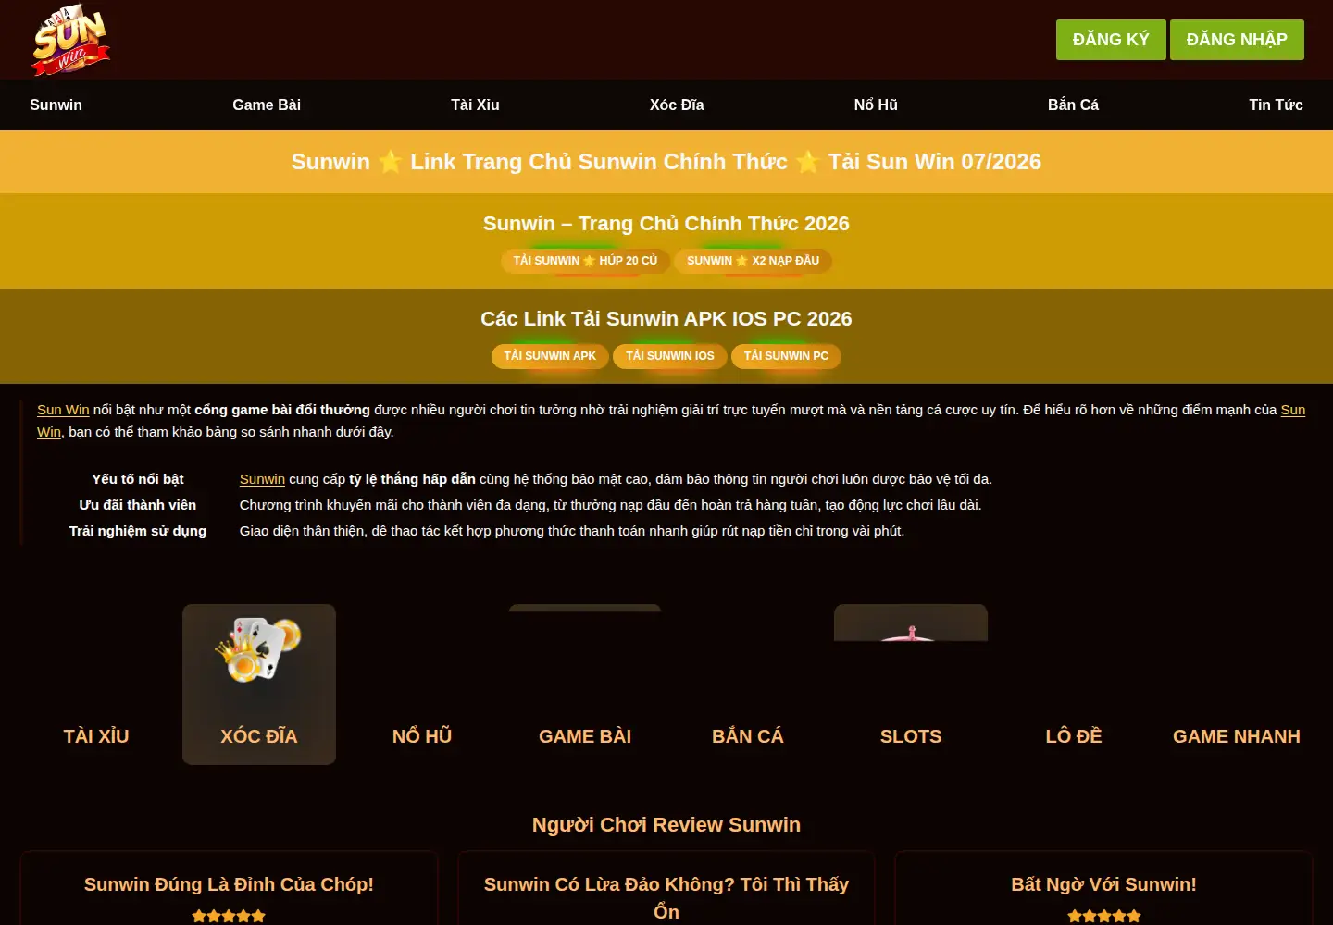Click 'Trải nghiệm sử dụng' table cell

[138, 531]
